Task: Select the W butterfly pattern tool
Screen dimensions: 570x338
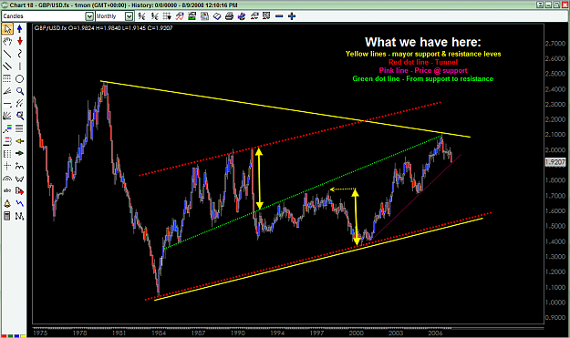Action: (x=20, y=179)
